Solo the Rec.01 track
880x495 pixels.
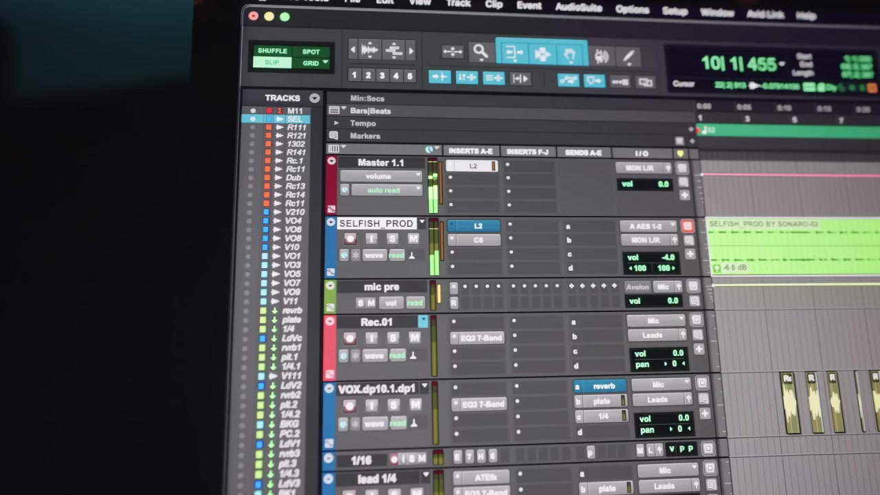click(393, 338)
